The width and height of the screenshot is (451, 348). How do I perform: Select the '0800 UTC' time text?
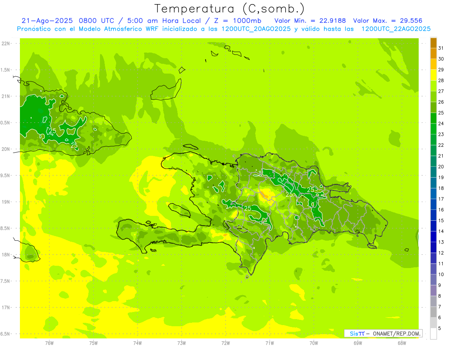[97, 21]
